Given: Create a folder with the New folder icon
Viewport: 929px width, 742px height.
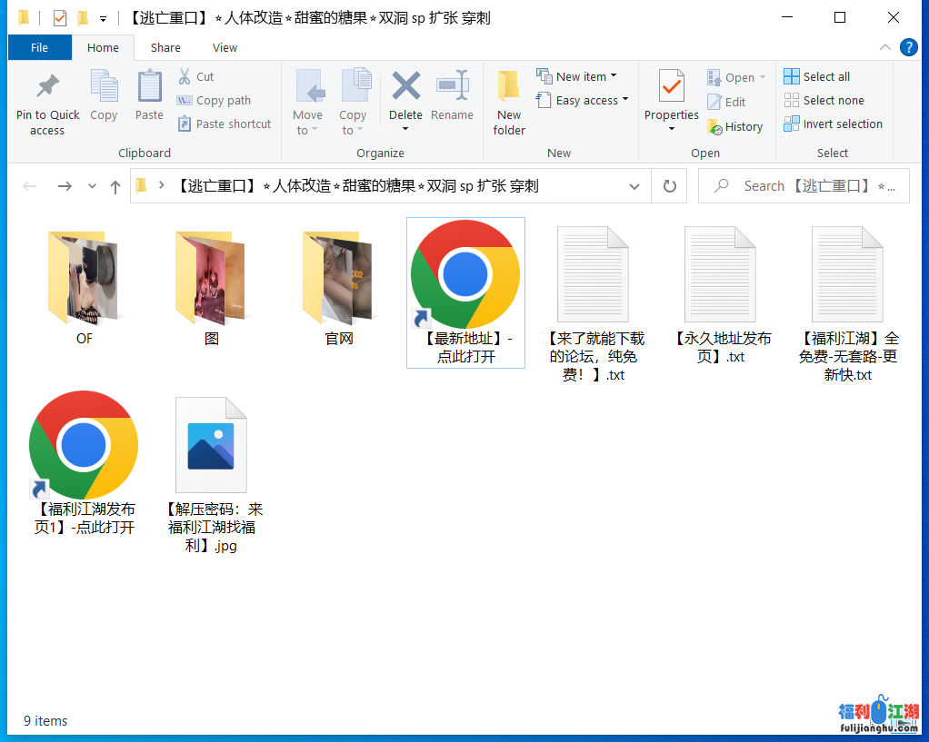Looking at the screenshot, I should click(x=509, y=88).
